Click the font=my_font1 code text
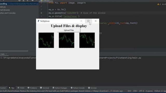This screenshot has width=166, height=93. [x=129, y=23]
